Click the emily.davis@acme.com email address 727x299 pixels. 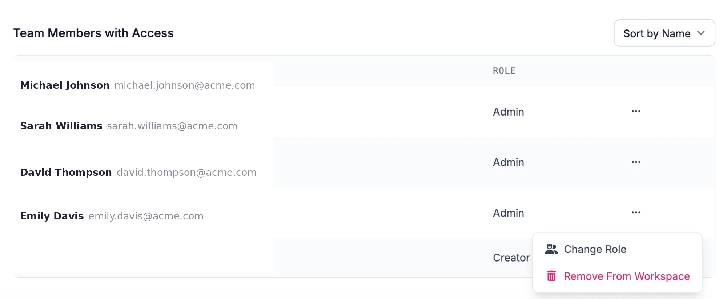(x=146, y=216)
